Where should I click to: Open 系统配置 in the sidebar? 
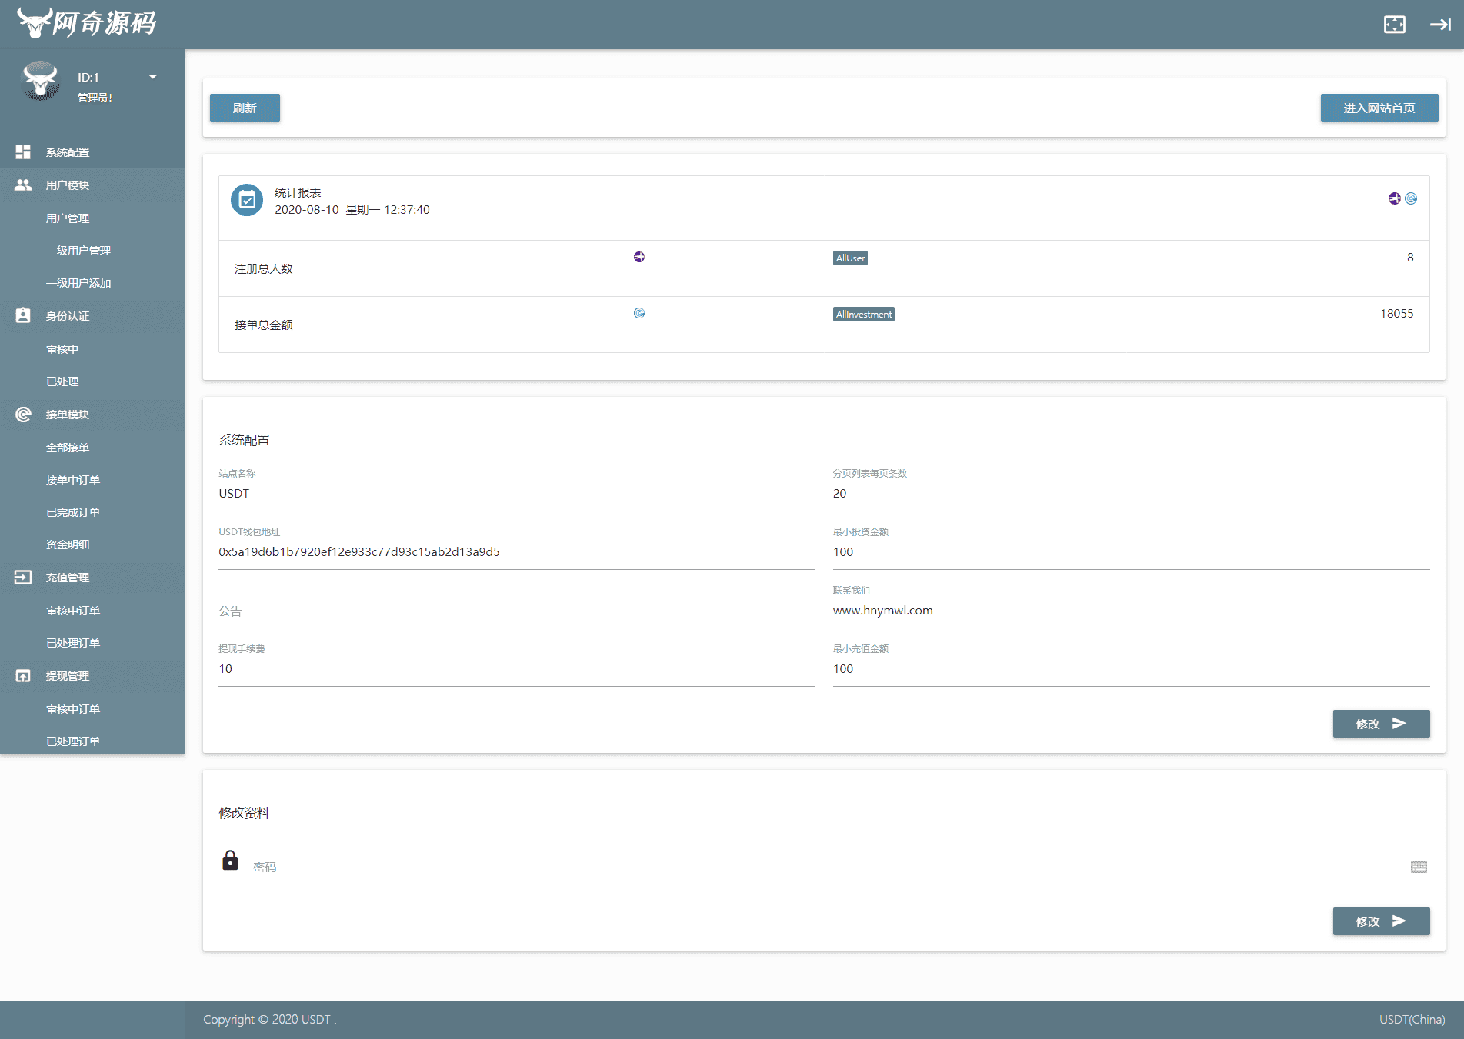click(68, 152)
